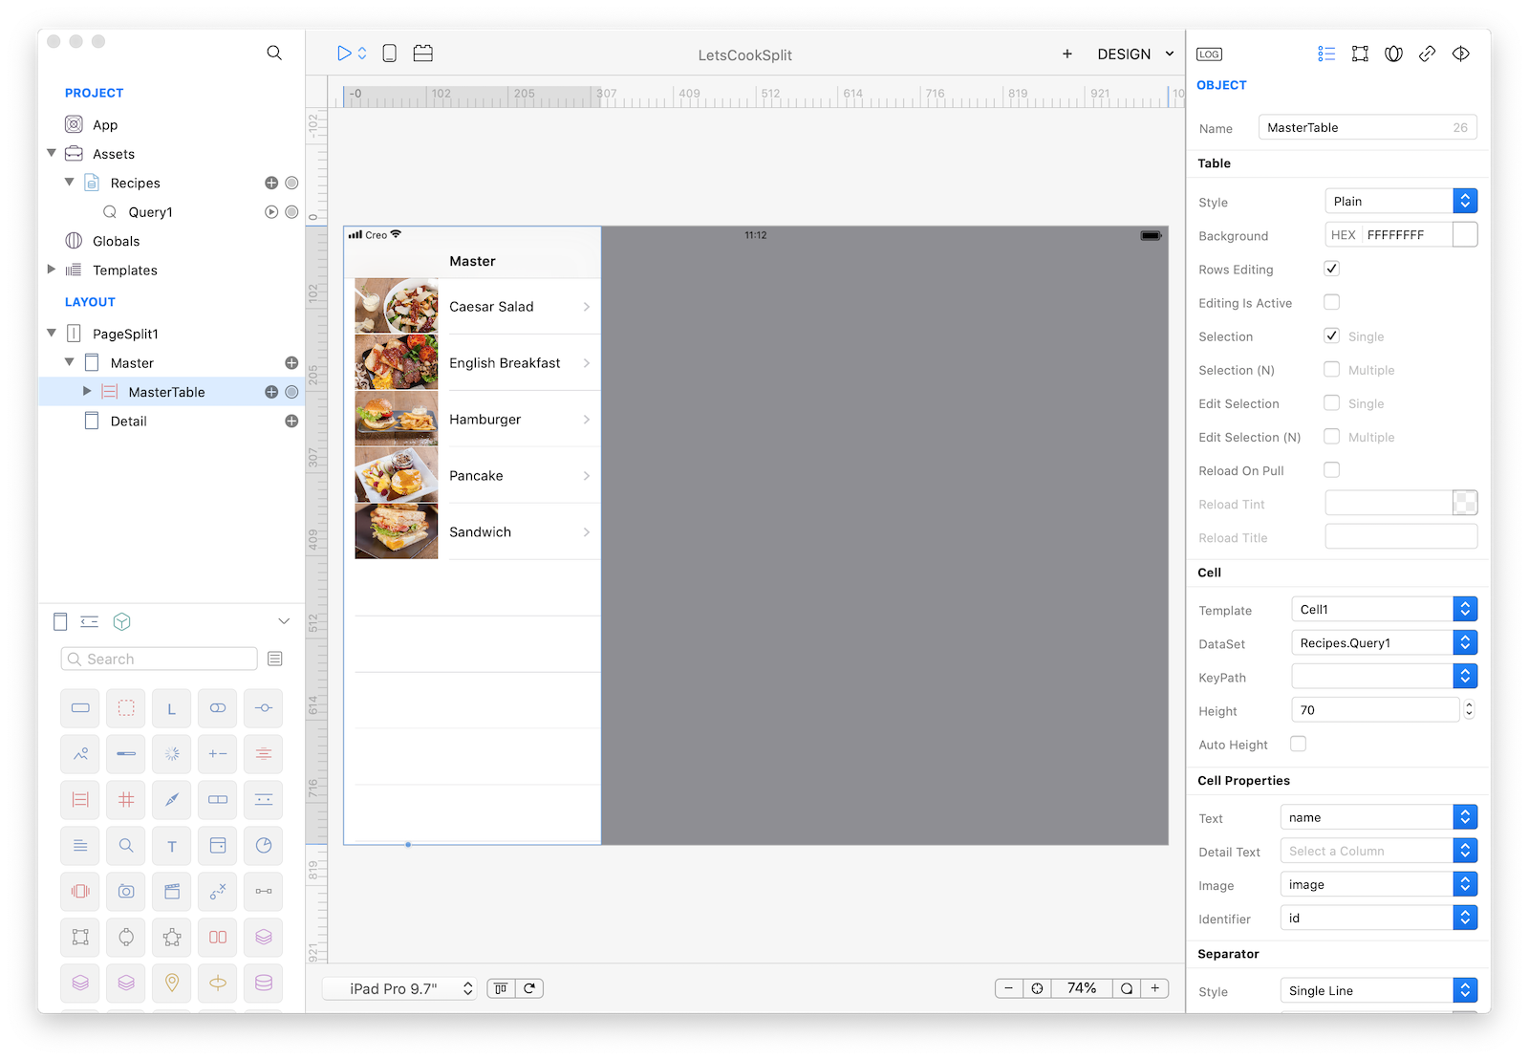Open the LOG console icon

(x=1209, y=54)
